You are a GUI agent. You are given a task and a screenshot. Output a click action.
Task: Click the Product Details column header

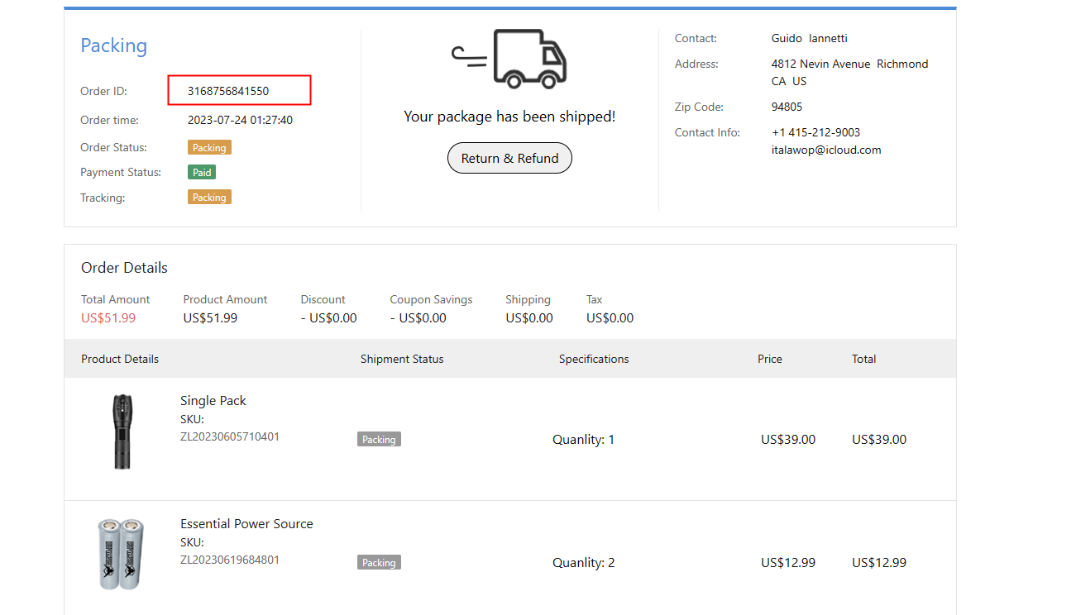point(120,360)
